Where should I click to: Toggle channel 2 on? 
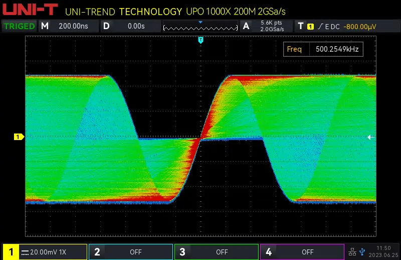pos(131,252)
